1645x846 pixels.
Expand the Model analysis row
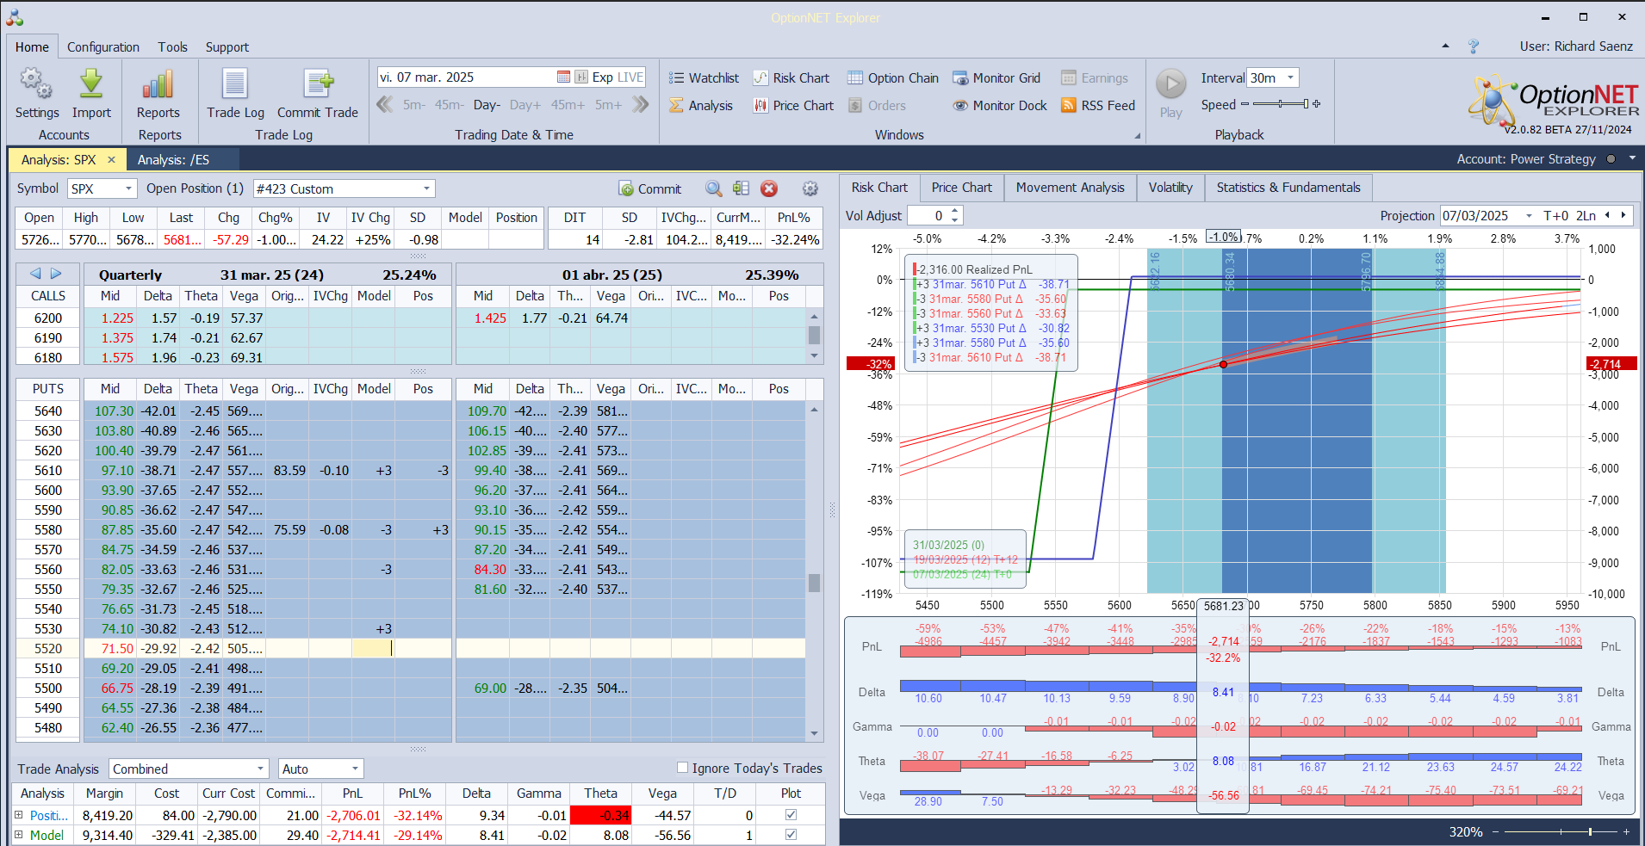19,834
